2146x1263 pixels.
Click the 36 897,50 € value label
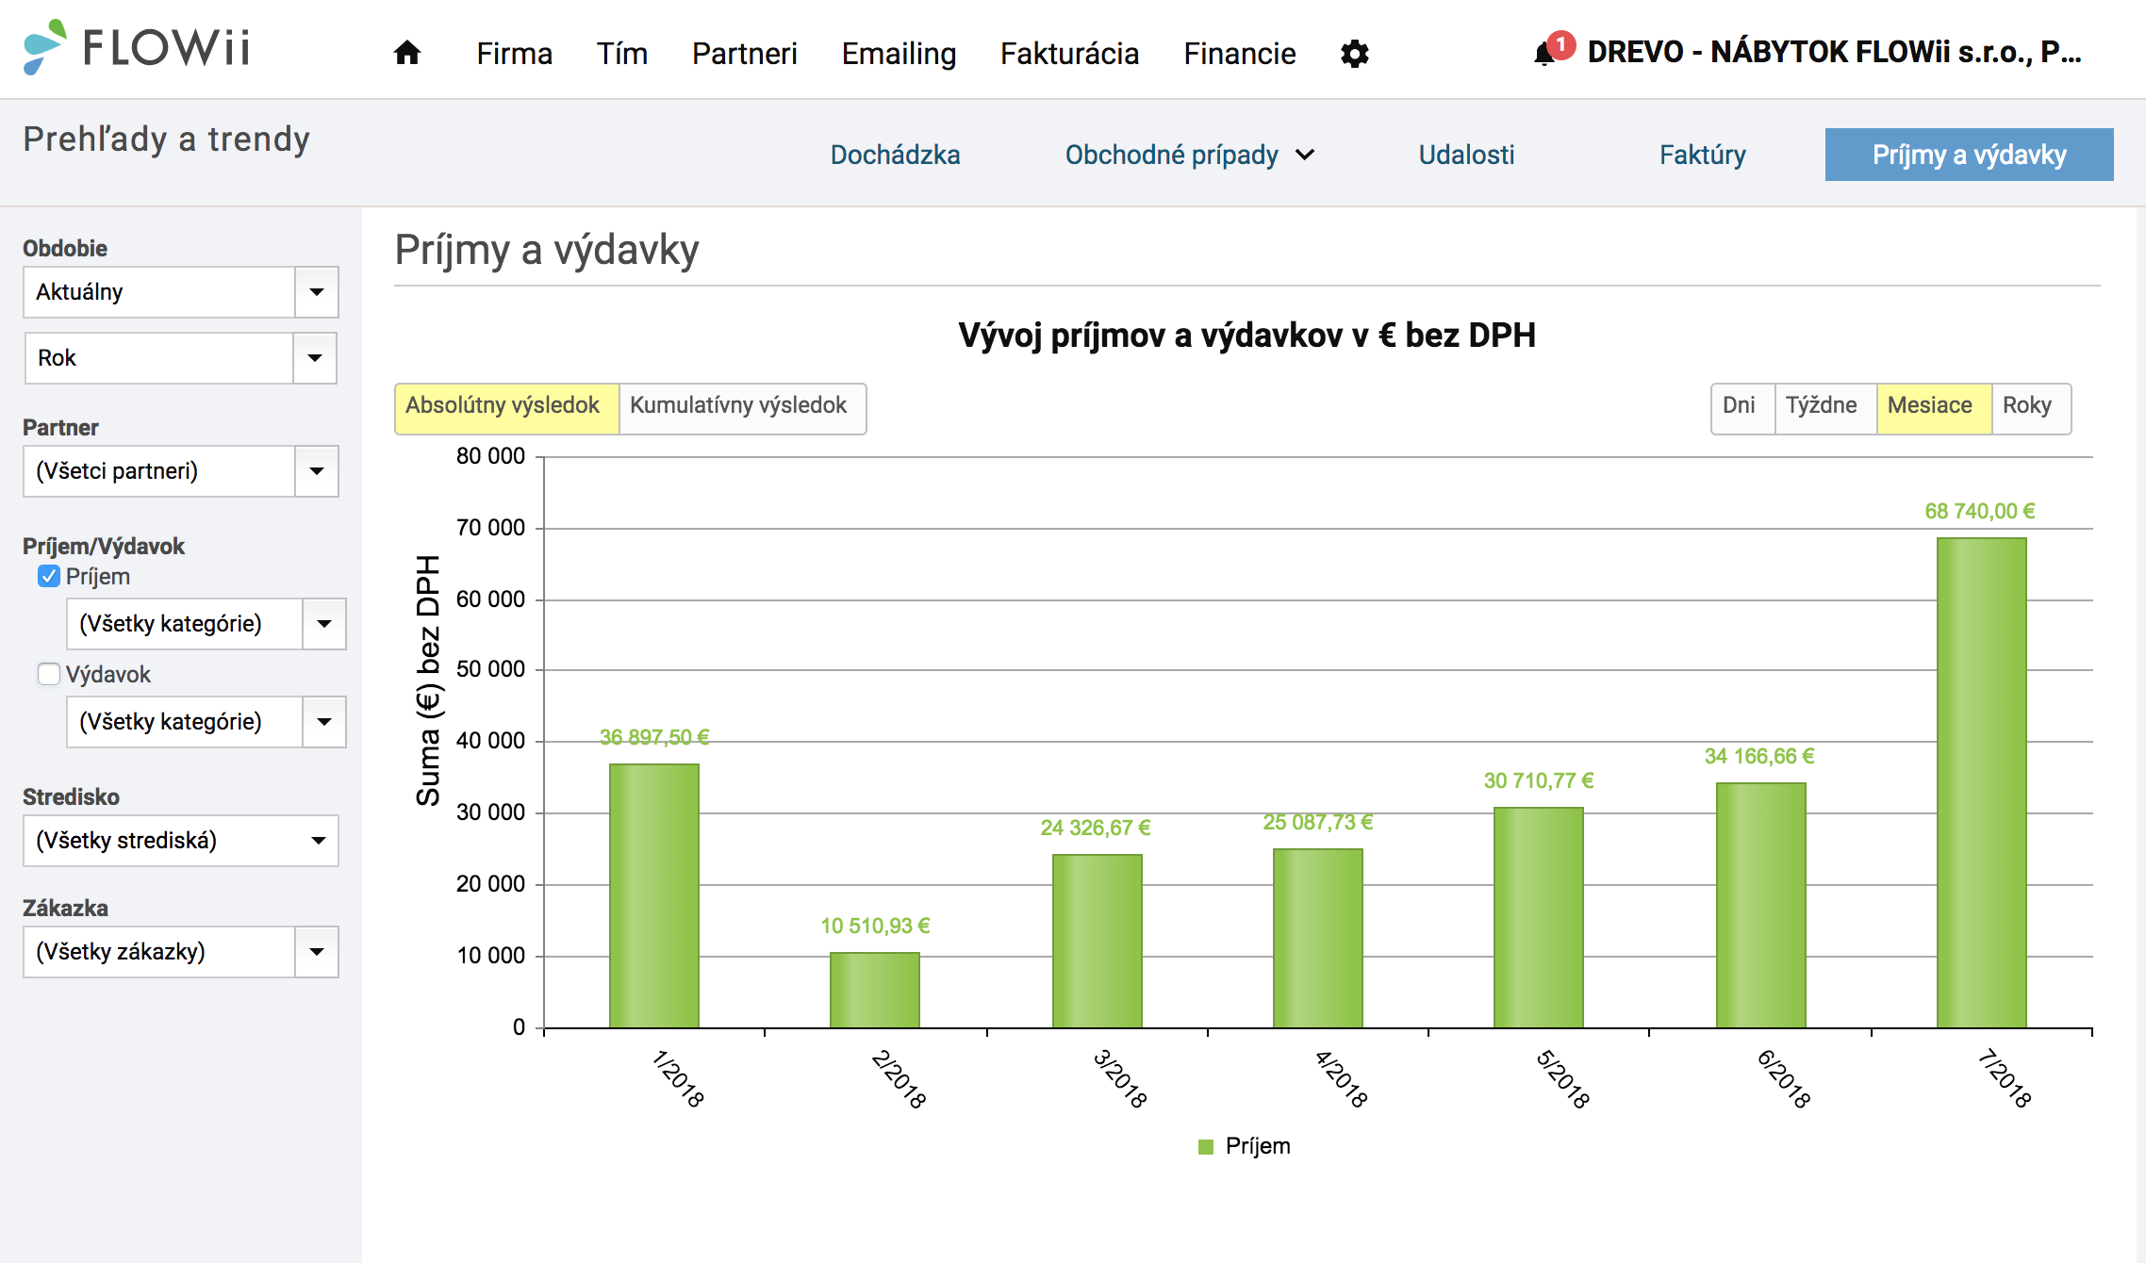(x=654, y=737)
